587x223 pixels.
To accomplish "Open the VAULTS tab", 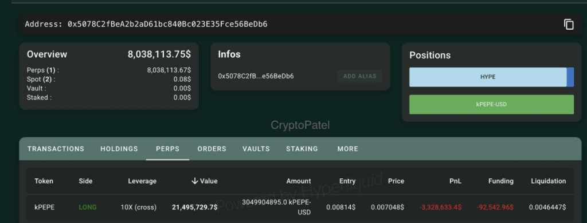I will pos(256,149).
